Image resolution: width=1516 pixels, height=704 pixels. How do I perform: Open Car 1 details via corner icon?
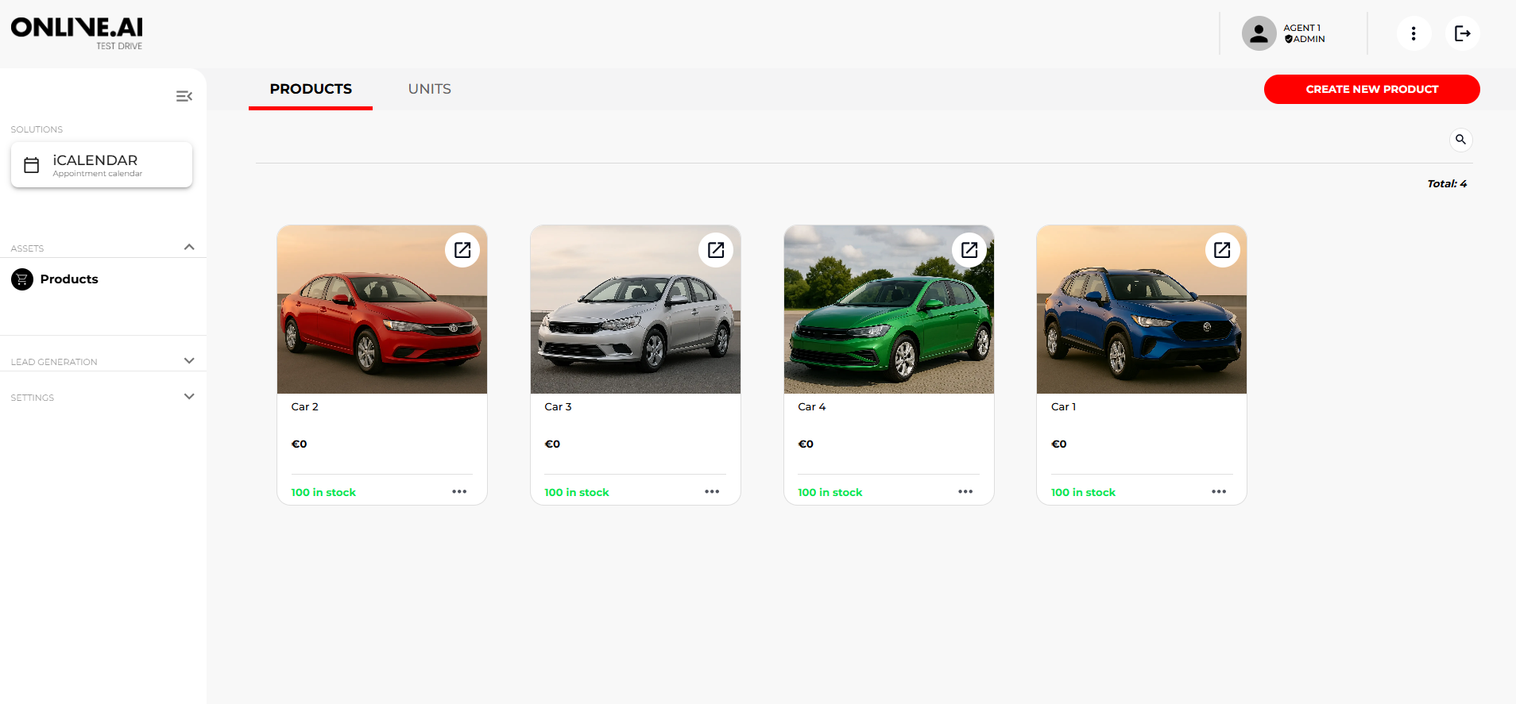click(1222, 250)
